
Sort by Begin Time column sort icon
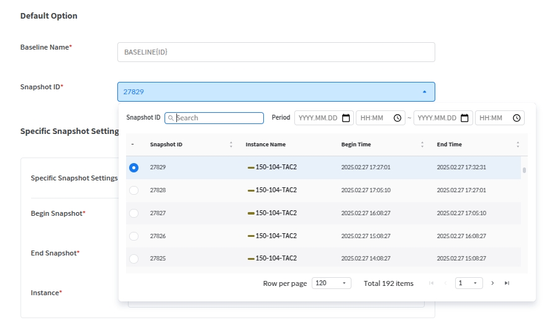422,144
